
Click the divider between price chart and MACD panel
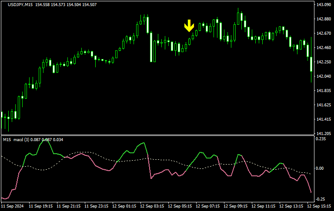tap(157, 135)
